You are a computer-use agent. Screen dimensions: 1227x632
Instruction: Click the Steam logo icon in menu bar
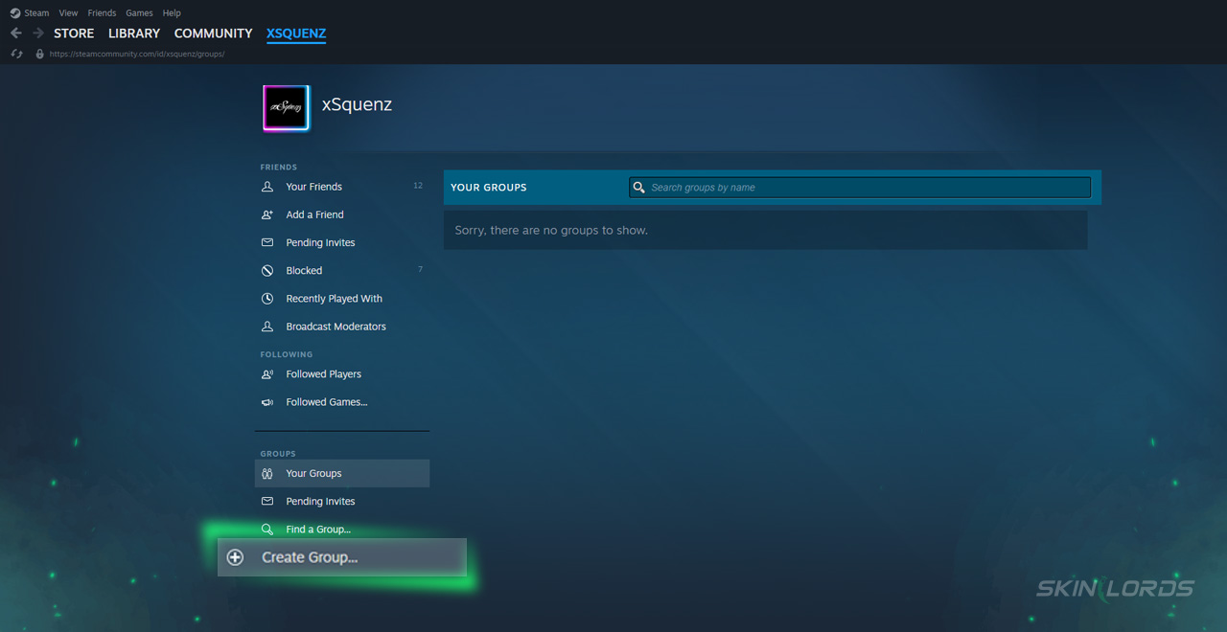[x=15, y=13]
